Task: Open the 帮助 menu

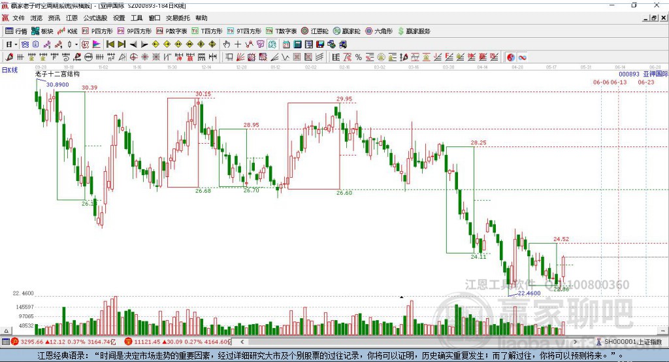Action: [201, 18]
